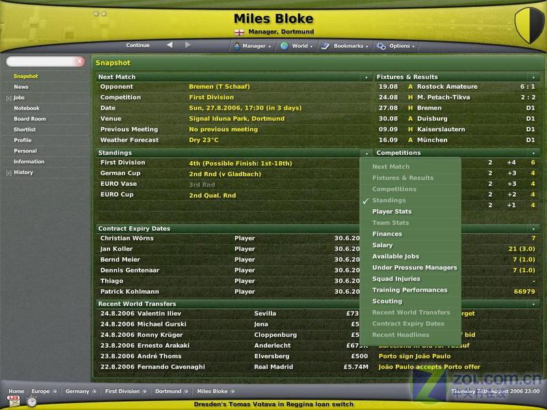Open the Miles Bloke breadcrumb dropdown
The image size is (547, 410).
point(232,392)
